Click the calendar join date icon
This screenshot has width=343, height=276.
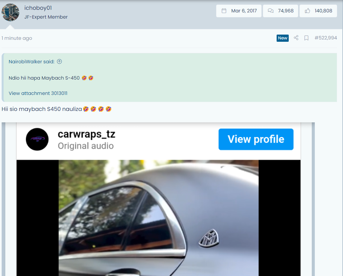(x=224, y=11)
